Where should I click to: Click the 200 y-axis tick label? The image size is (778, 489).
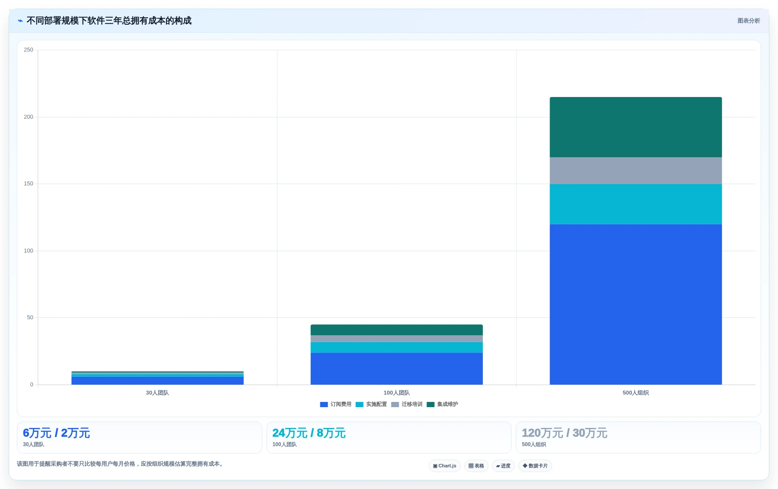pyautogui.click(x=29, y=117)
